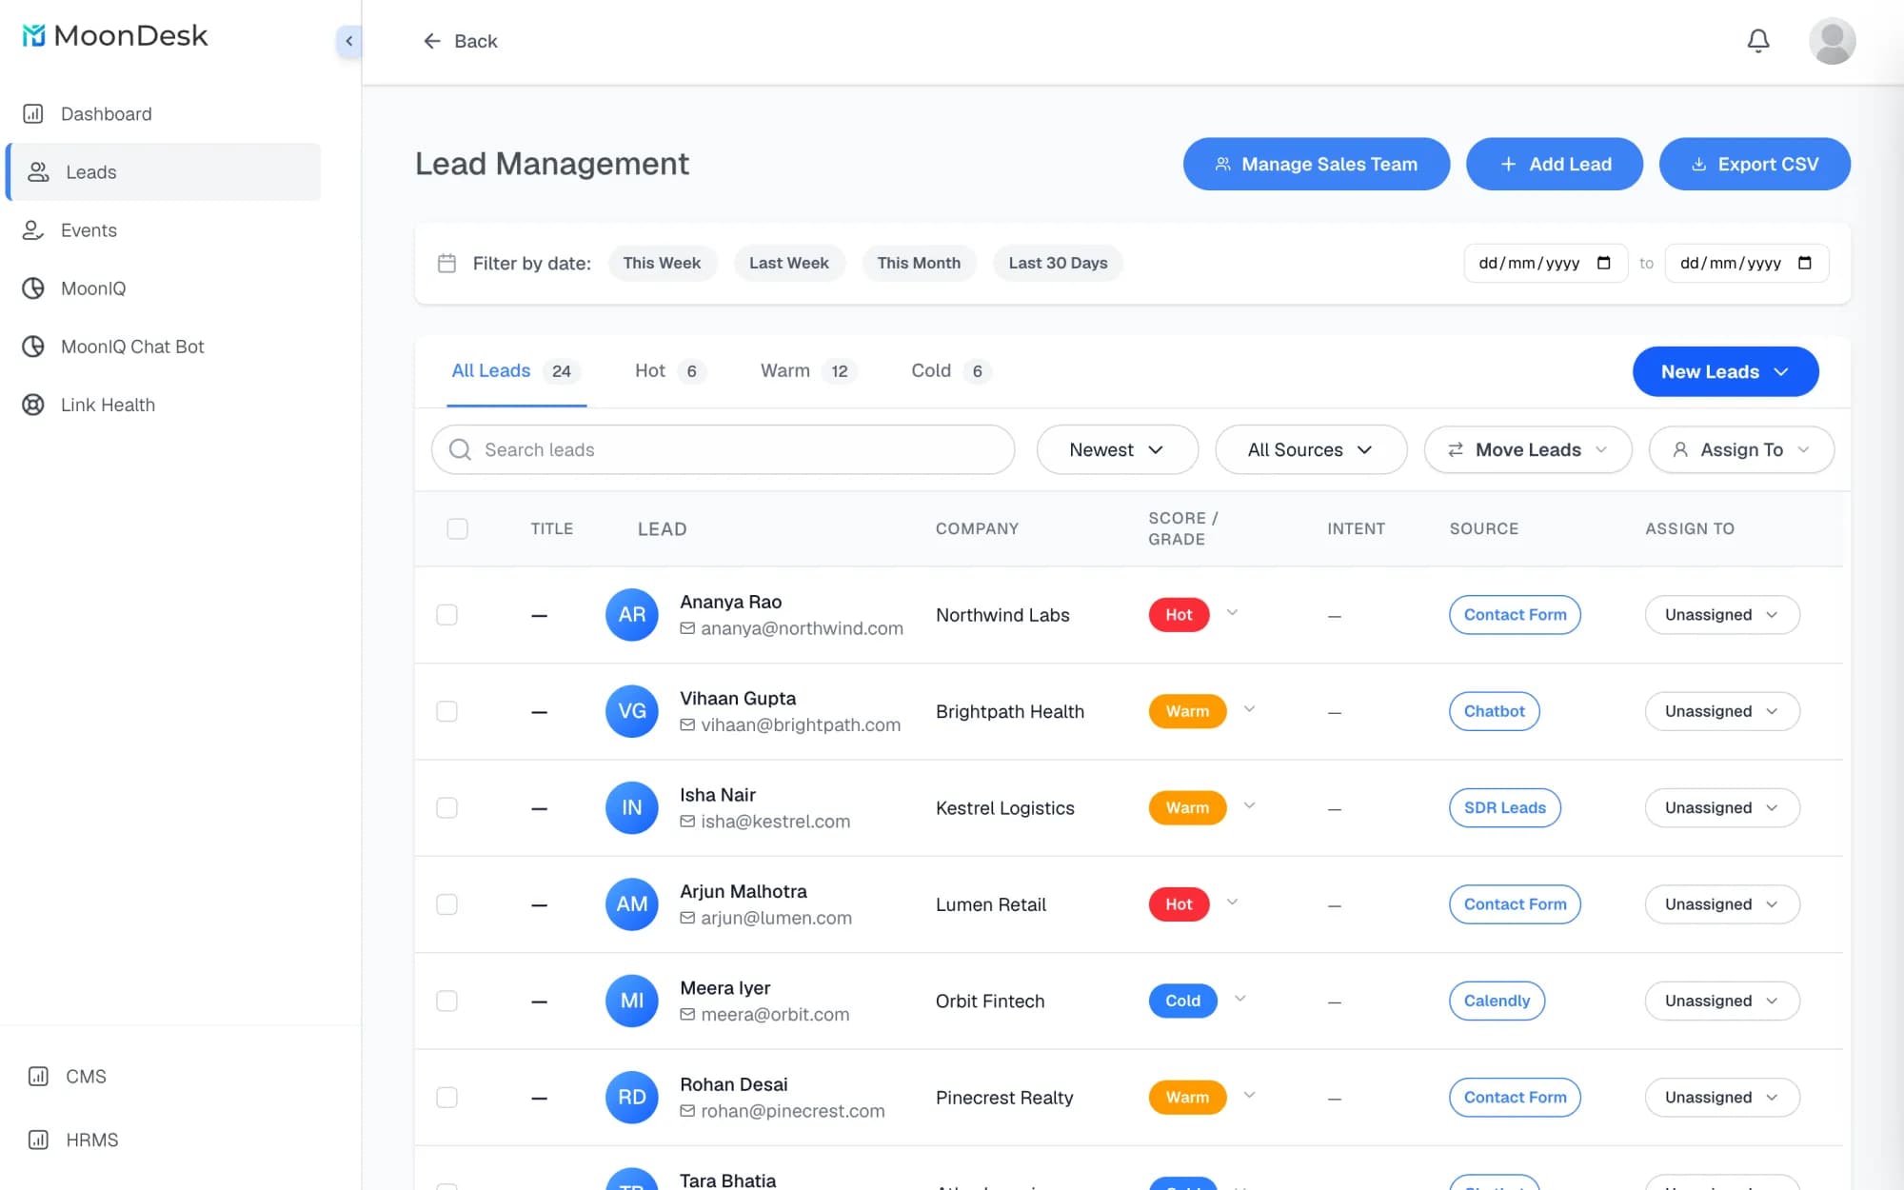The image size is (1904, 1190).
Task: Expand the Assign To toolbar dropdown
Action: [1741, 449]
